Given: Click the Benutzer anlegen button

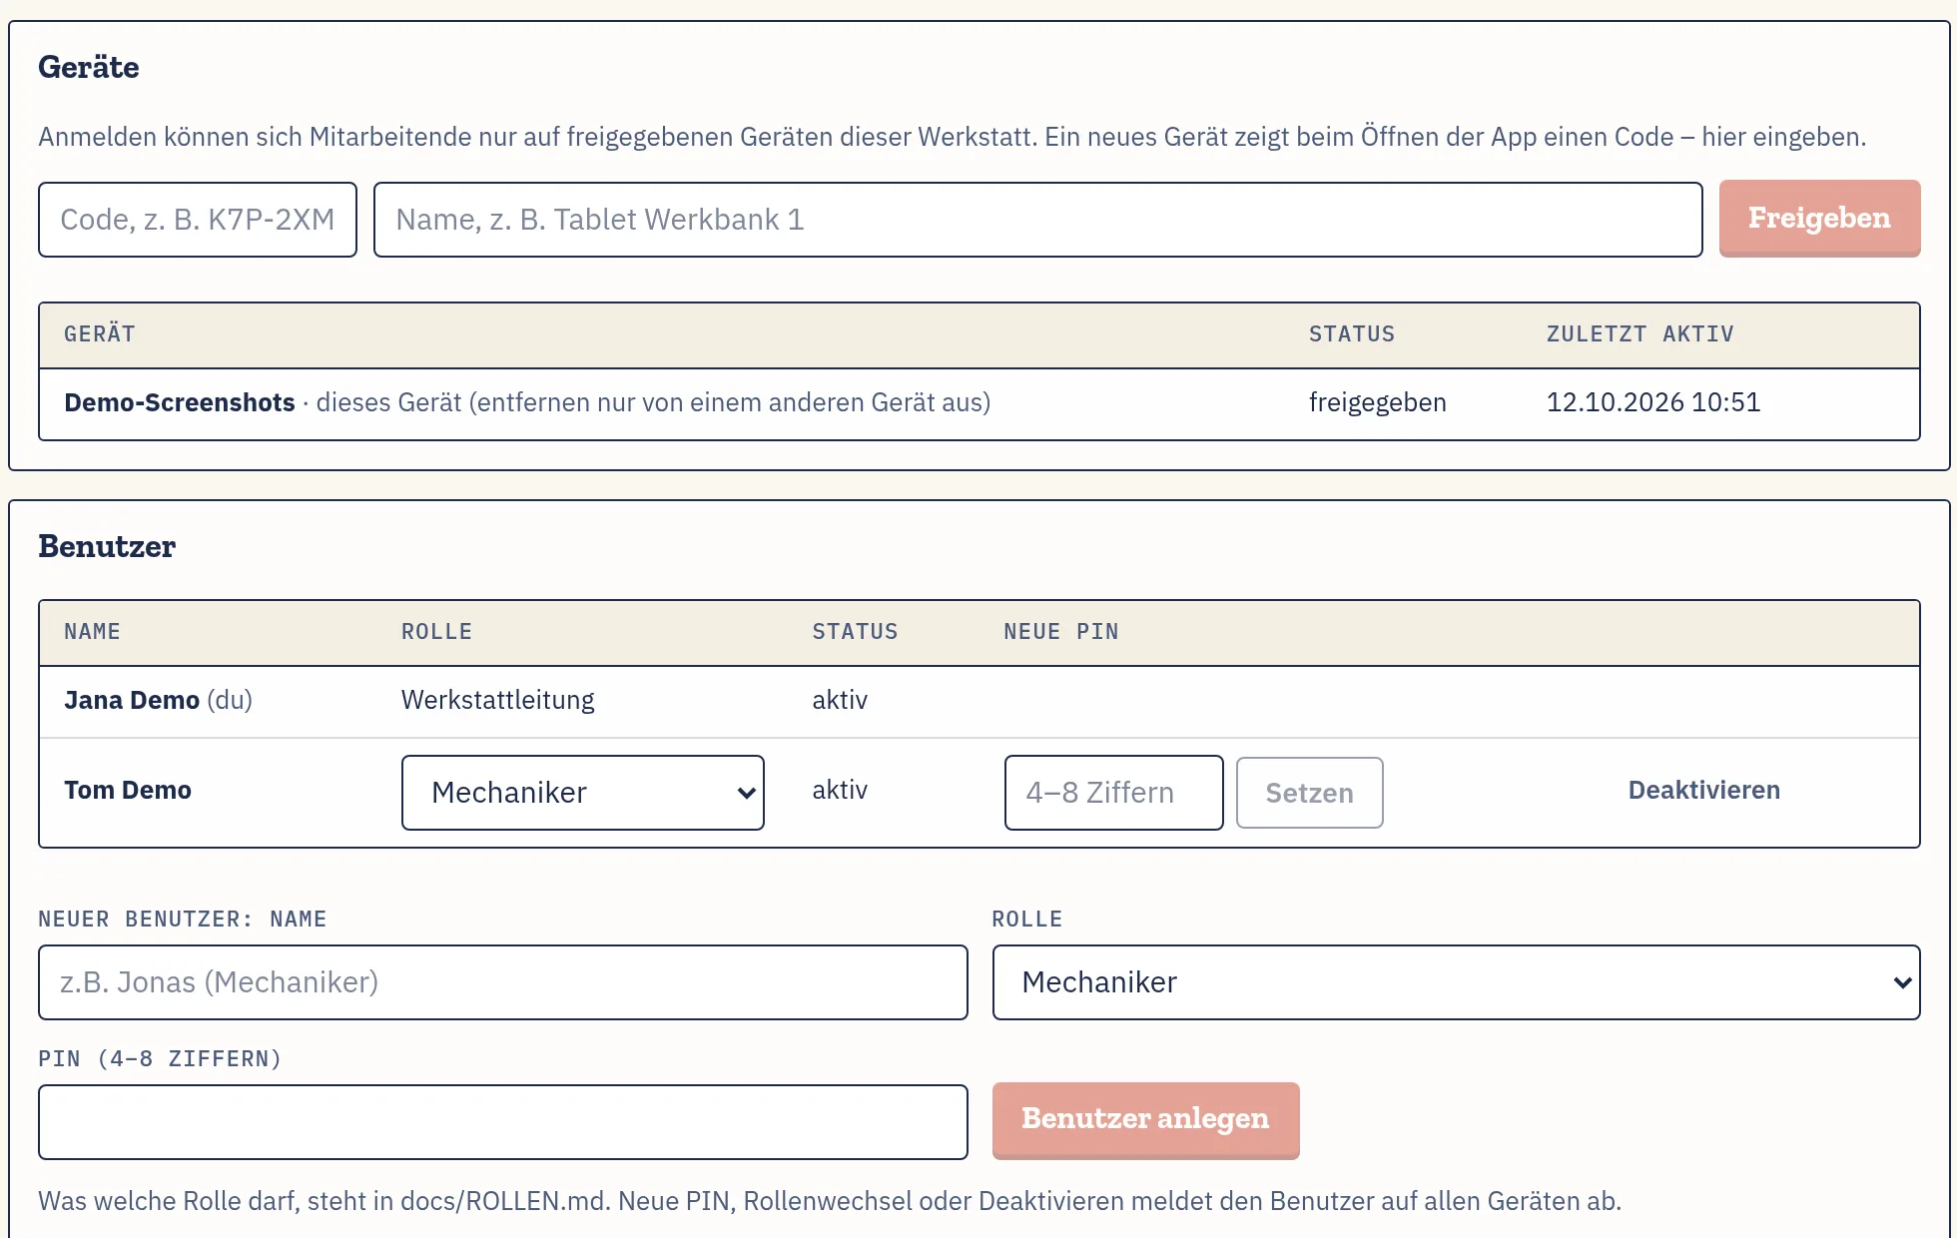Looking at the screenshot, I should (x=1145, y=1120).
